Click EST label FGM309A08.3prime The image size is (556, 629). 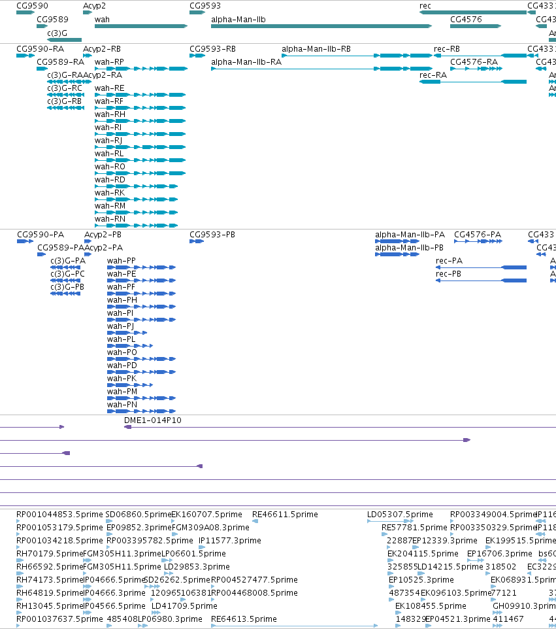coord(210,528)
